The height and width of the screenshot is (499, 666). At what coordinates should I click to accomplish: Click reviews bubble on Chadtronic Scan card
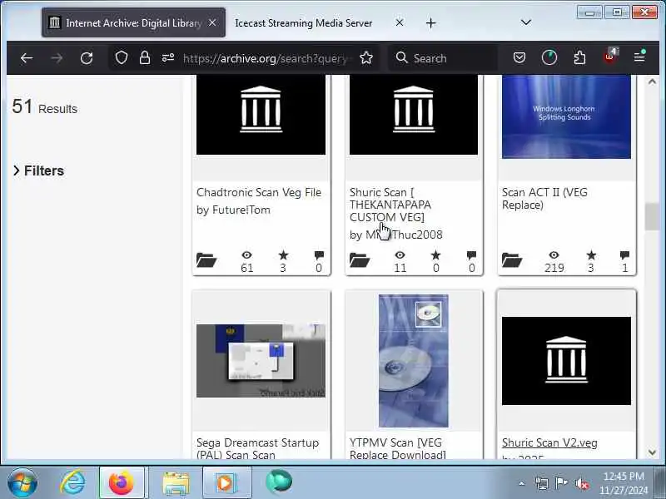pyautogui.click(x=319, y=255)
